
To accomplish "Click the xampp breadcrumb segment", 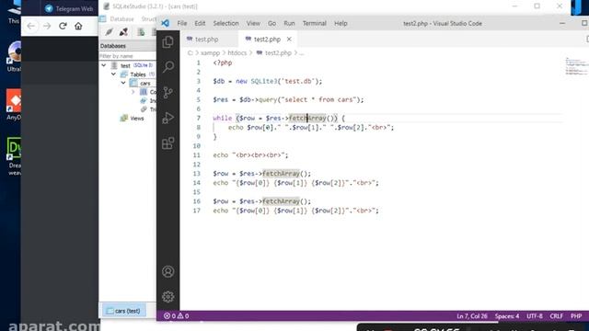I will (211, 53).
